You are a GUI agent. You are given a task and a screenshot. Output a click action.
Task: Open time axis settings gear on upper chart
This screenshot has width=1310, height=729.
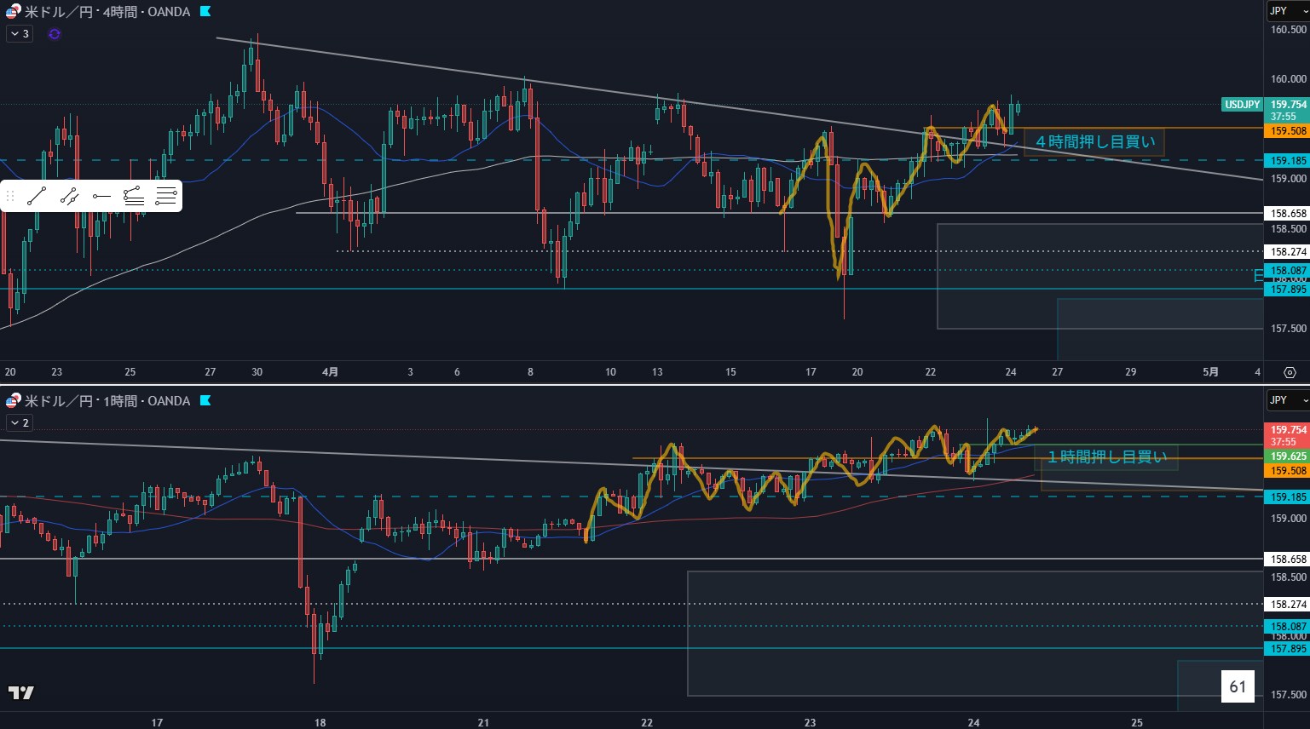(x=1290, y=372)
